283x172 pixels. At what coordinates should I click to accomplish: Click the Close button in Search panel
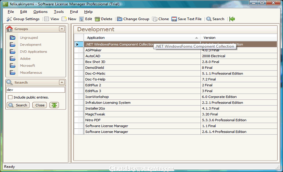pos(40,105)
